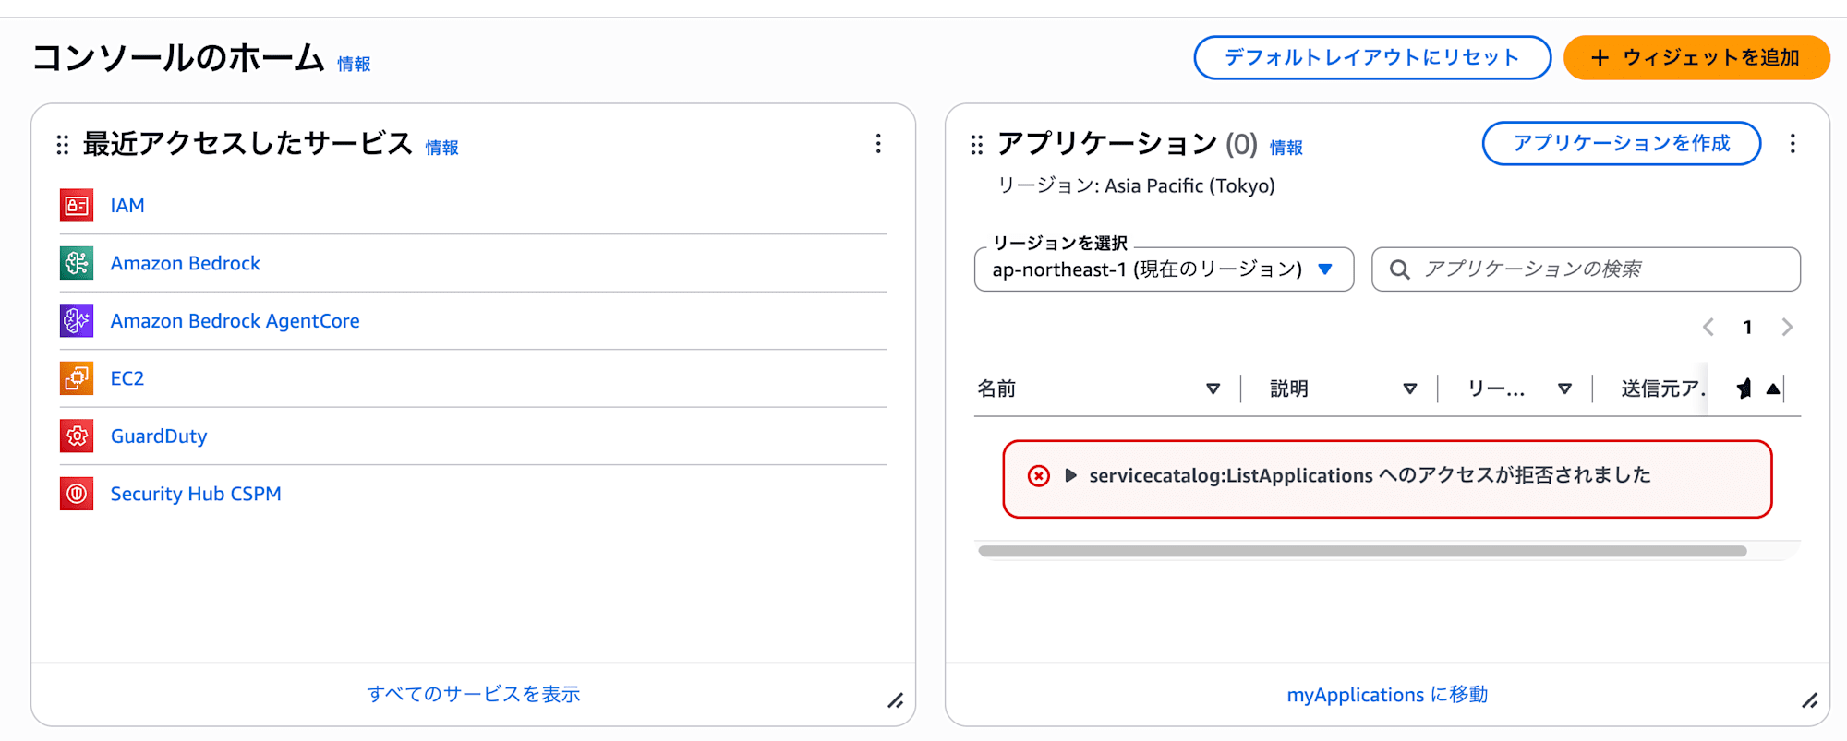The width and height of the screenshot is (1847, 741).
Task: Click the resize handle of アプリケーション widget
Action: pyautogui.click(x=1810, y=701)
